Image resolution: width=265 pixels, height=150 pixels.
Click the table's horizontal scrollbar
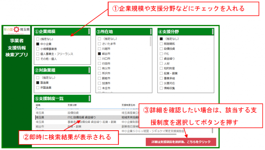(x=148, y=134)
